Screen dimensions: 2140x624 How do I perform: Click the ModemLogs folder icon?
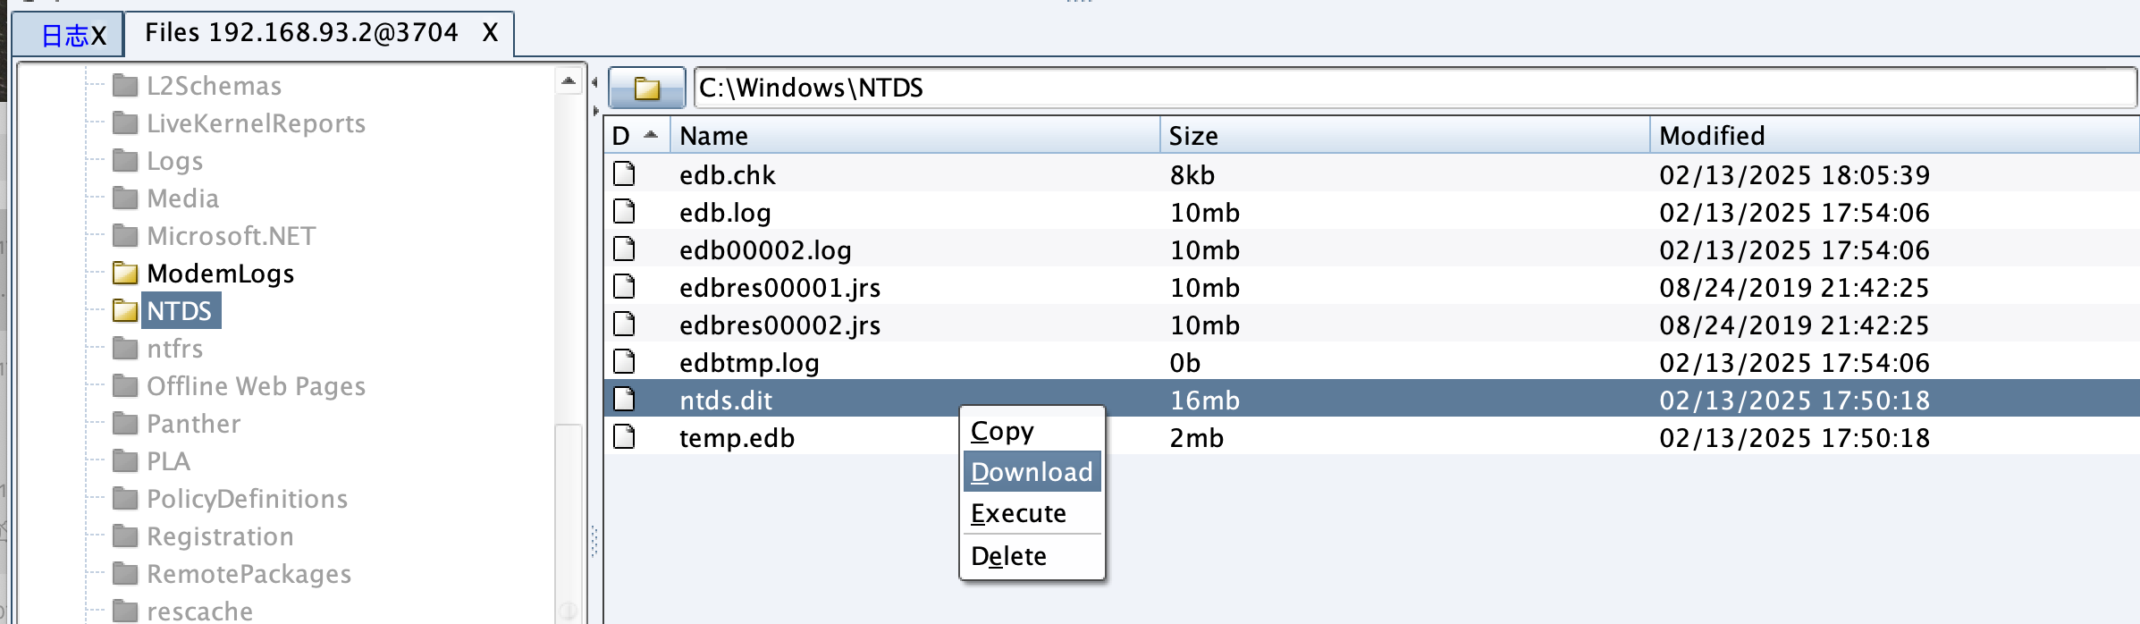point(125,274)
